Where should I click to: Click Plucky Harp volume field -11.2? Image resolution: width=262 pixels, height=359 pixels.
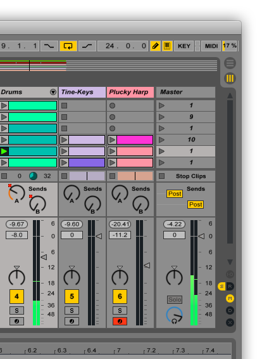[x=120, y=235]
